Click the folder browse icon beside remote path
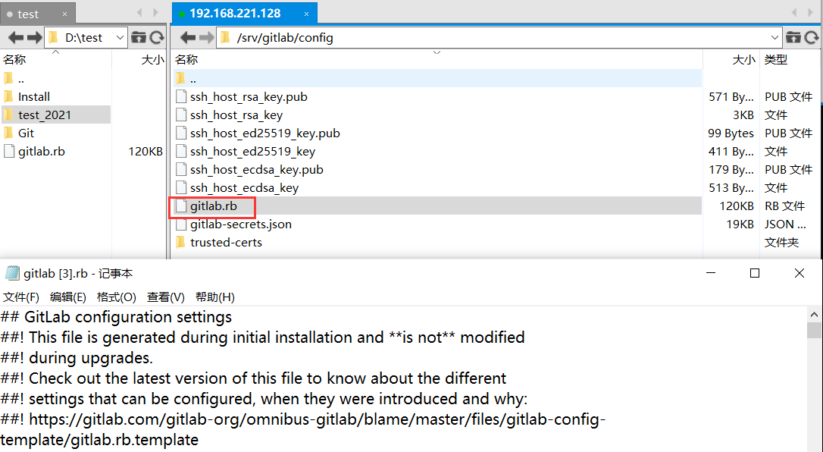 click(793, 36)
